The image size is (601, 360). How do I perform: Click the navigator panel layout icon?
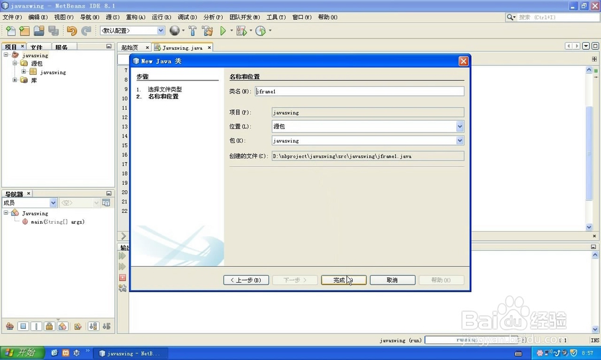tap(106, 203)
